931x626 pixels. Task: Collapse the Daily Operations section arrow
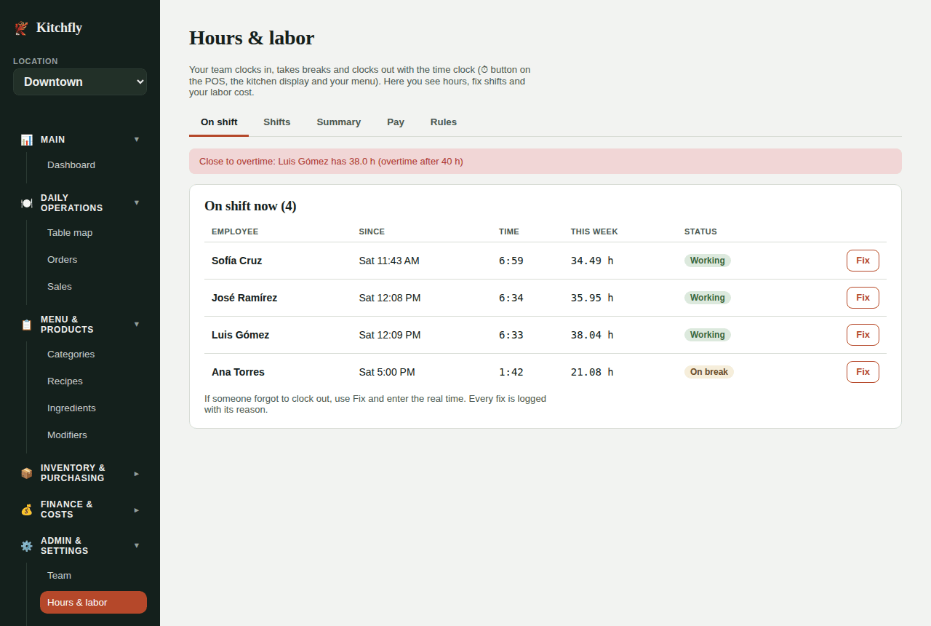click(x=137, y=202)
